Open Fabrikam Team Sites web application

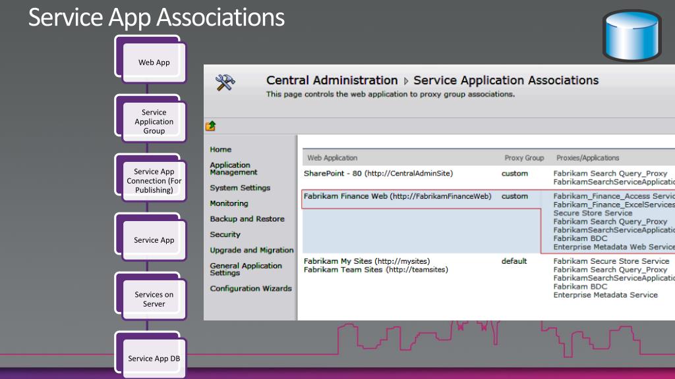pos(376,270)
